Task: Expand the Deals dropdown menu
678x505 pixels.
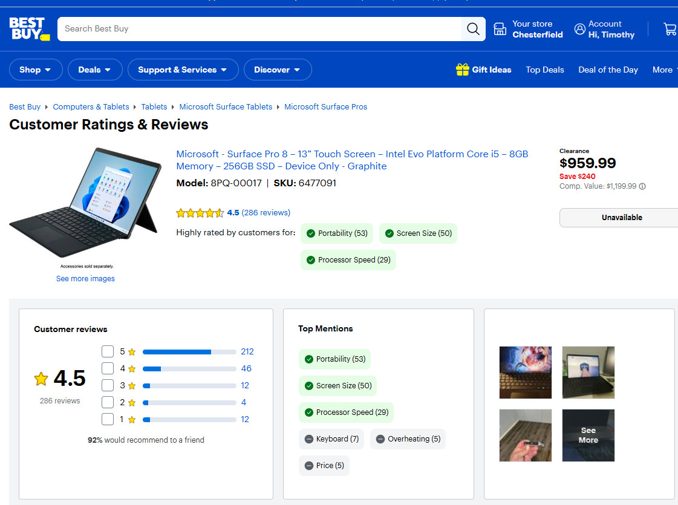Action: pos(95,70)
